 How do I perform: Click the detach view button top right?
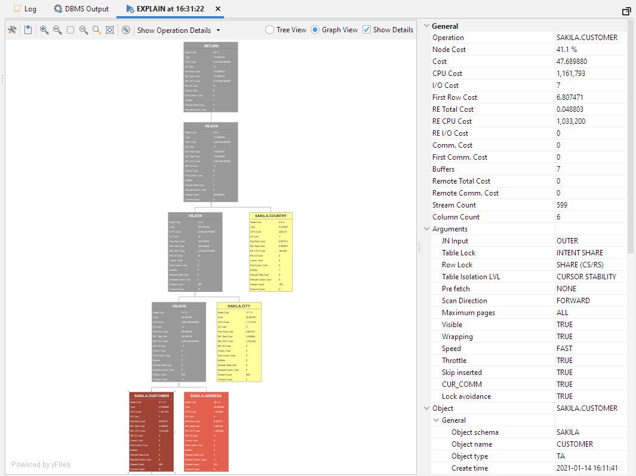[626, 11]
